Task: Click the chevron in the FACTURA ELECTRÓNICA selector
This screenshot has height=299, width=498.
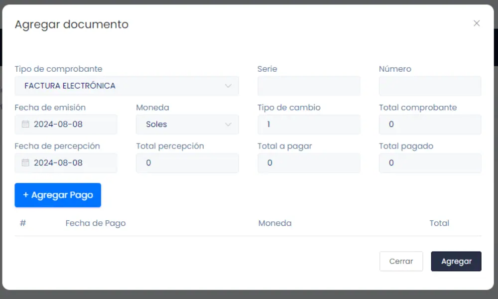Action: pyautogui.click(x=228, y=86)
